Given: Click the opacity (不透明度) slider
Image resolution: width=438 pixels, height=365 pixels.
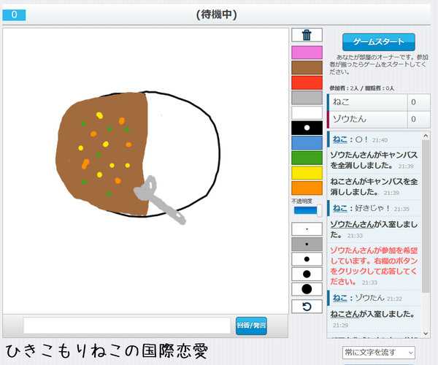Looking at the screenshot, I should click(307, 211).
